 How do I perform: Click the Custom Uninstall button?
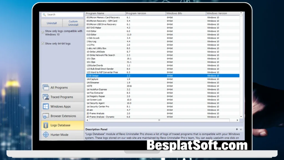pos(73,23)
